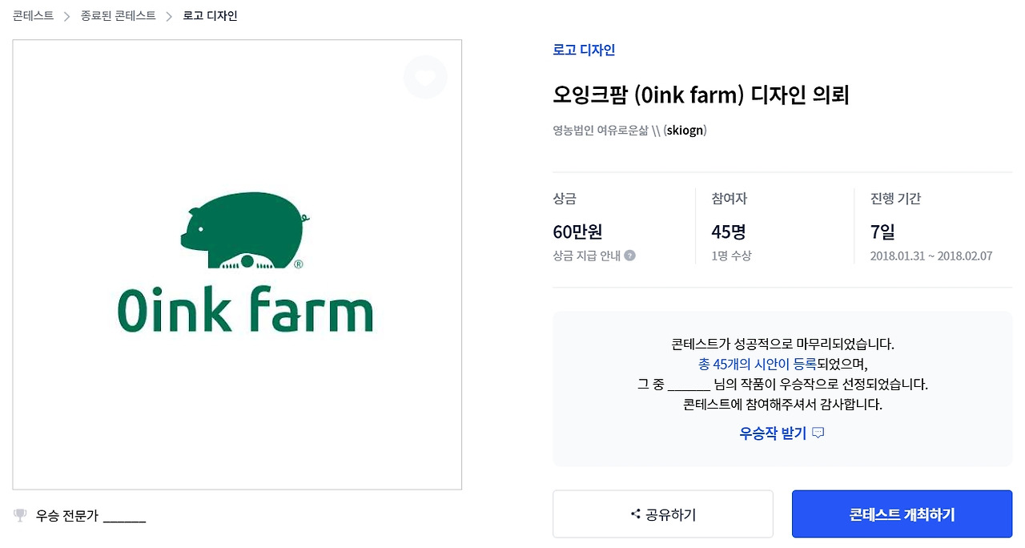The width and height of the screenshot is (1025, 548).
Task: Open the 콘테스트 breadcrumb item
Action: (x=33, y=16)
